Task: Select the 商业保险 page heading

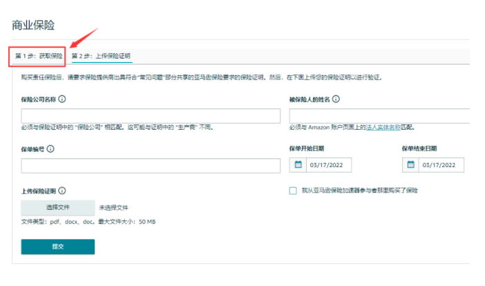Action: (x=33, y=25)
